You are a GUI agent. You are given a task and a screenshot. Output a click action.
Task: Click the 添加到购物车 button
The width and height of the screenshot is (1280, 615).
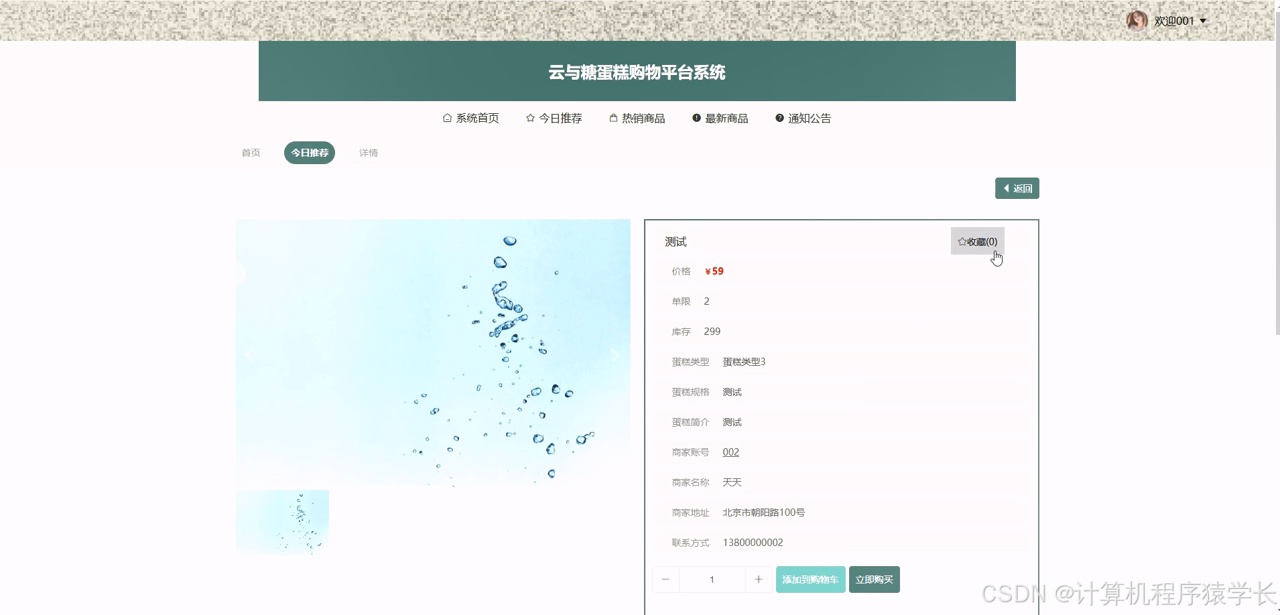[x=810, y=579]
